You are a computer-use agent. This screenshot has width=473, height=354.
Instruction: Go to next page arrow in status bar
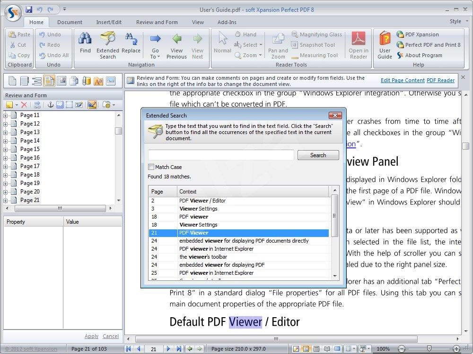[168, 349]
